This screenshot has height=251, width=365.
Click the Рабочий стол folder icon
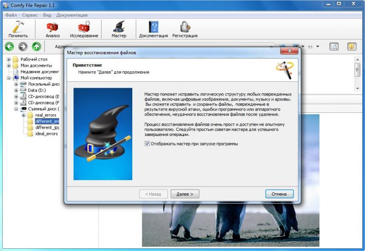tap(16, 59)
